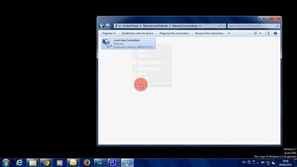
Task: Open the Organize dropdown menu
Action: [109, 33]
